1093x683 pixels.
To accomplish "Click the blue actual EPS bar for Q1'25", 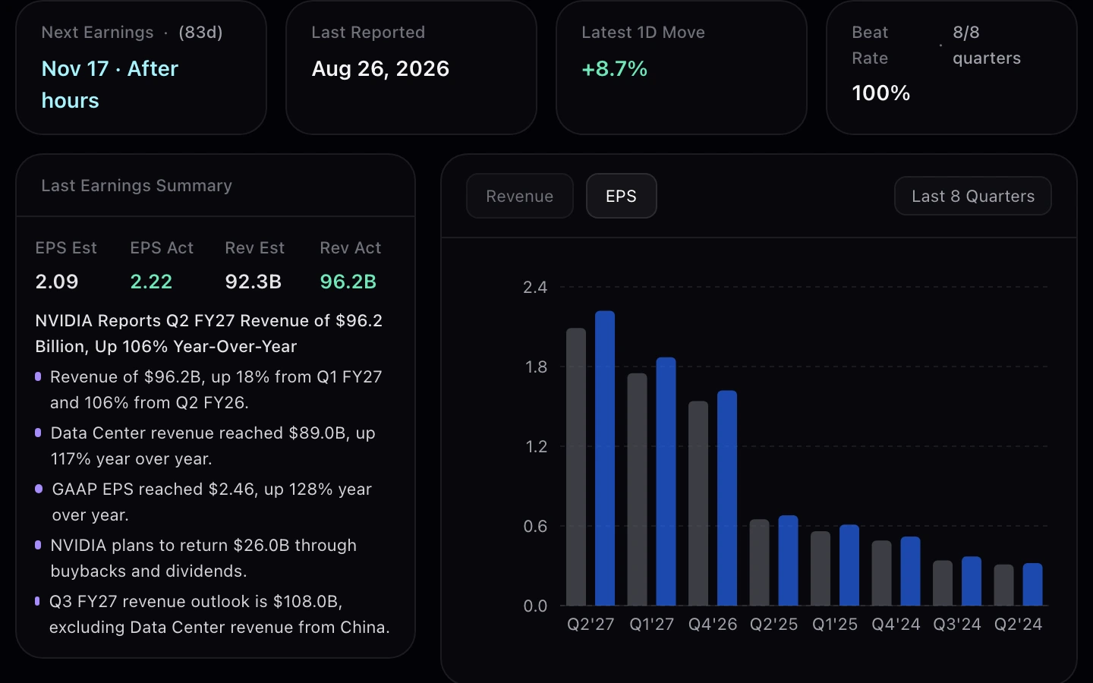I will (849, 565).
